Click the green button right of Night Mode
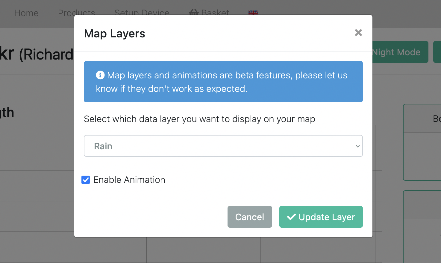The image size is (441, 263). click(x=437, y=52)
